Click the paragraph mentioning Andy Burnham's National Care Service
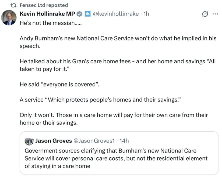The height and width of the screenshot is (178, 222). (118, 42)
